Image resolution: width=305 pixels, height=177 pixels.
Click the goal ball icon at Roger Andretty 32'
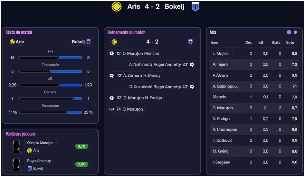click(192, 65)
